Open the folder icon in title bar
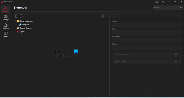The image size is (184, 98). pos(157,2)
